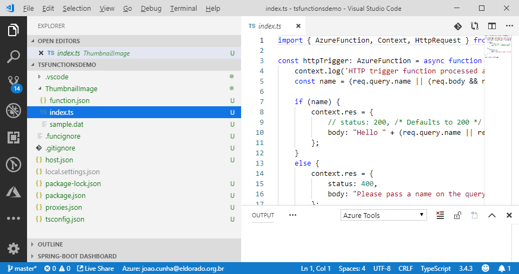The image size is (519, 274).
Task: Open the Terminal menu
Action: (183, 9)
